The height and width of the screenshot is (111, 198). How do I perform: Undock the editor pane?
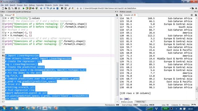[x=115, y=12]
